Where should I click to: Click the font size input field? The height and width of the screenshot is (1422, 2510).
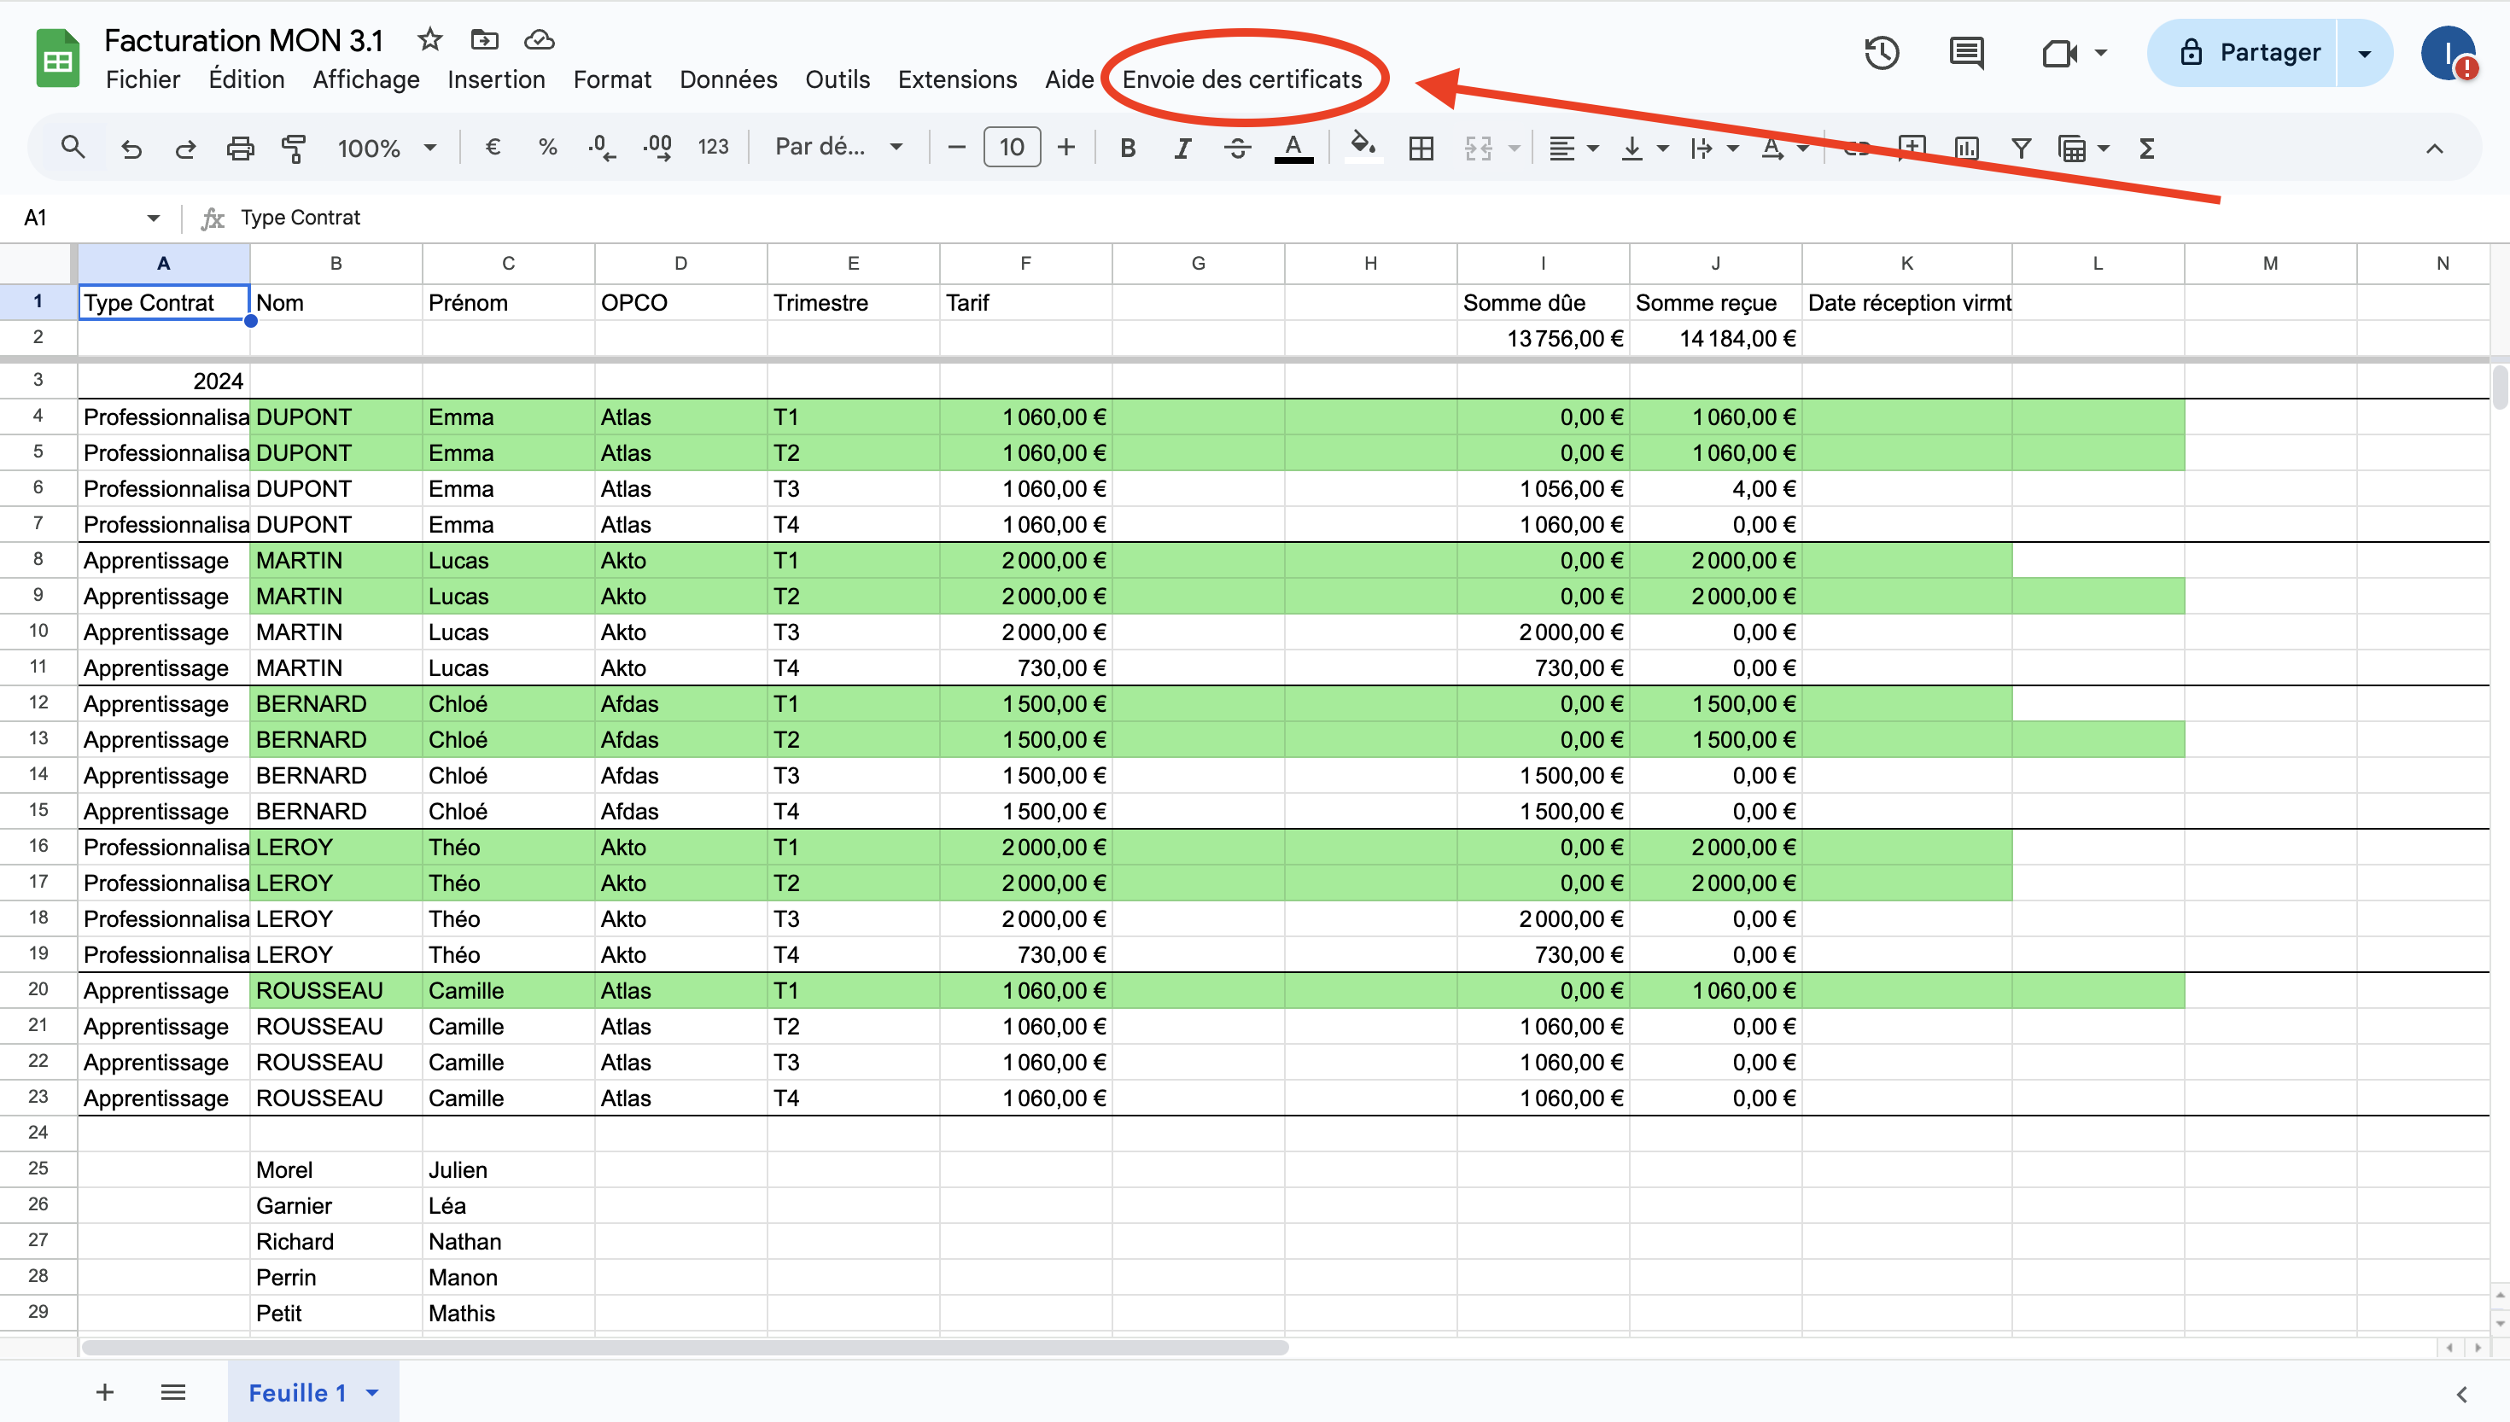(x=1011, y=148)
